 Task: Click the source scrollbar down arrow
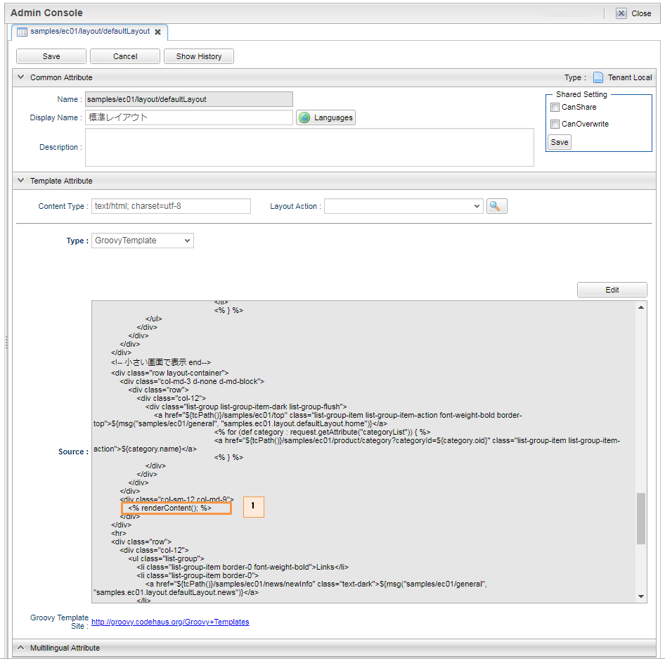coord(641,596)
